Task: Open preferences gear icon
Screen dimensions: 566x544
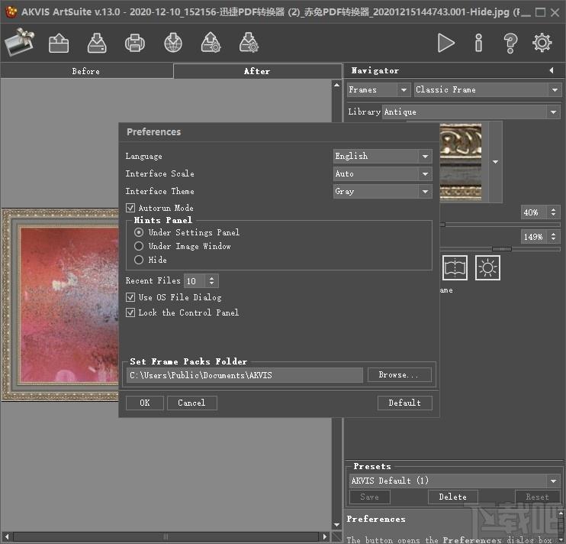Action: tap(542, 43)
